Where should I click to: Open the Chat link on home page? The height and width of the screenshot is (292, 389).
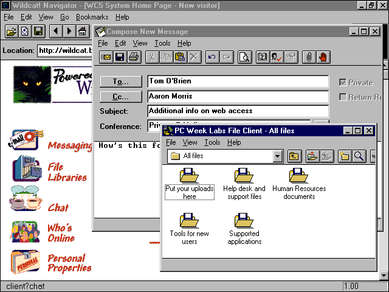point(58,207)
